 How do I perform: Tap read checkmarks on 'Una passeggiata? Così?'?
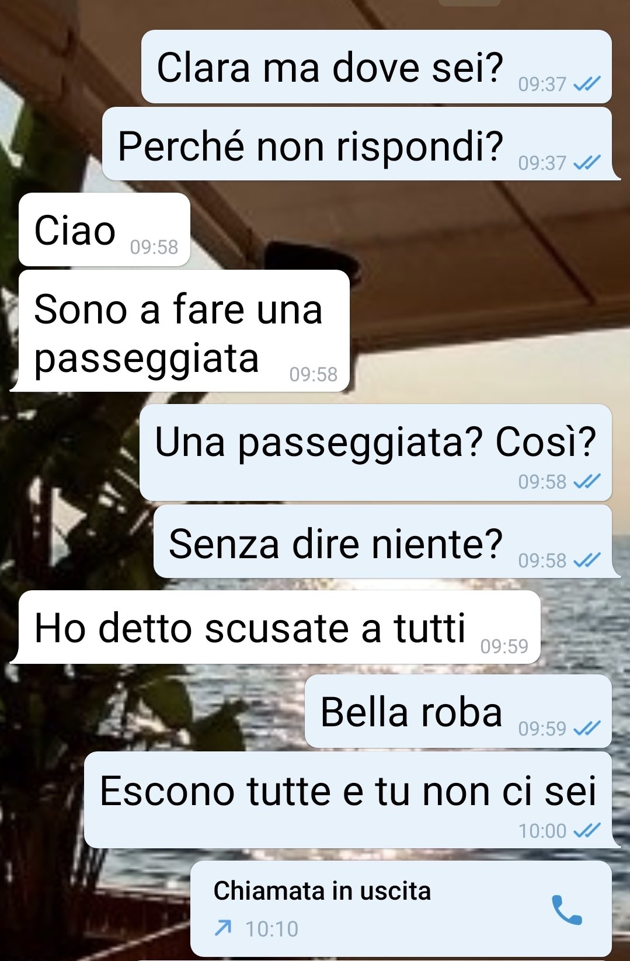coord(587,482)
